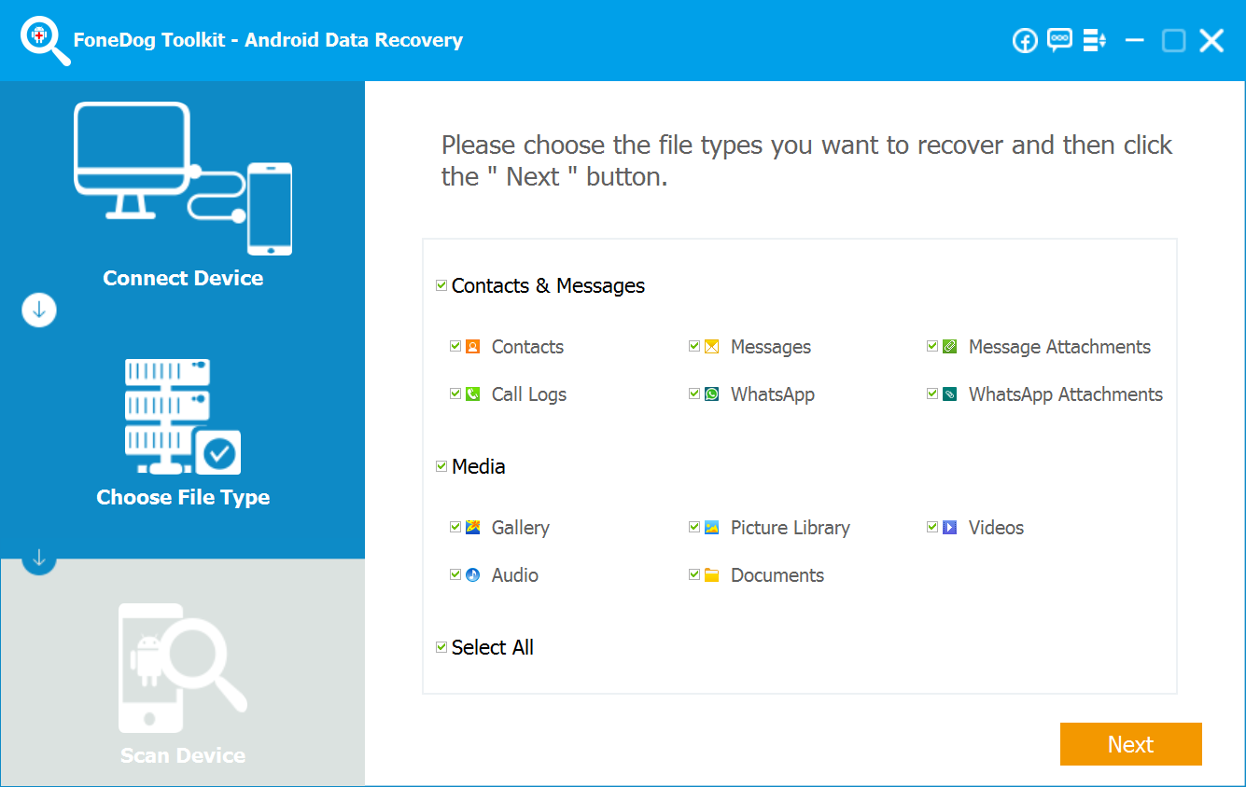The height and width of the screenshot is (787, 1246).
Task: Toggle the Documents checkbox
Action: point(694,574)
